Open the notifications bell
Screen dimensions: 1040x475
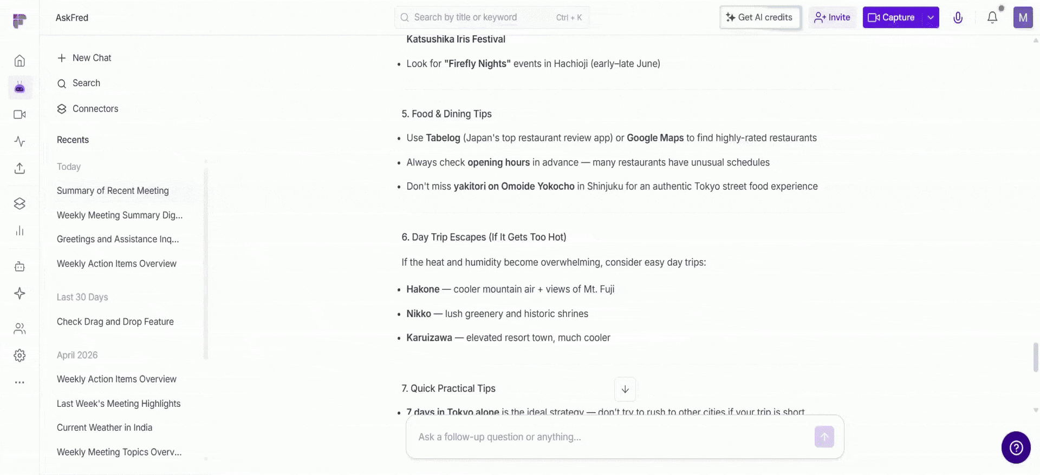992,17
